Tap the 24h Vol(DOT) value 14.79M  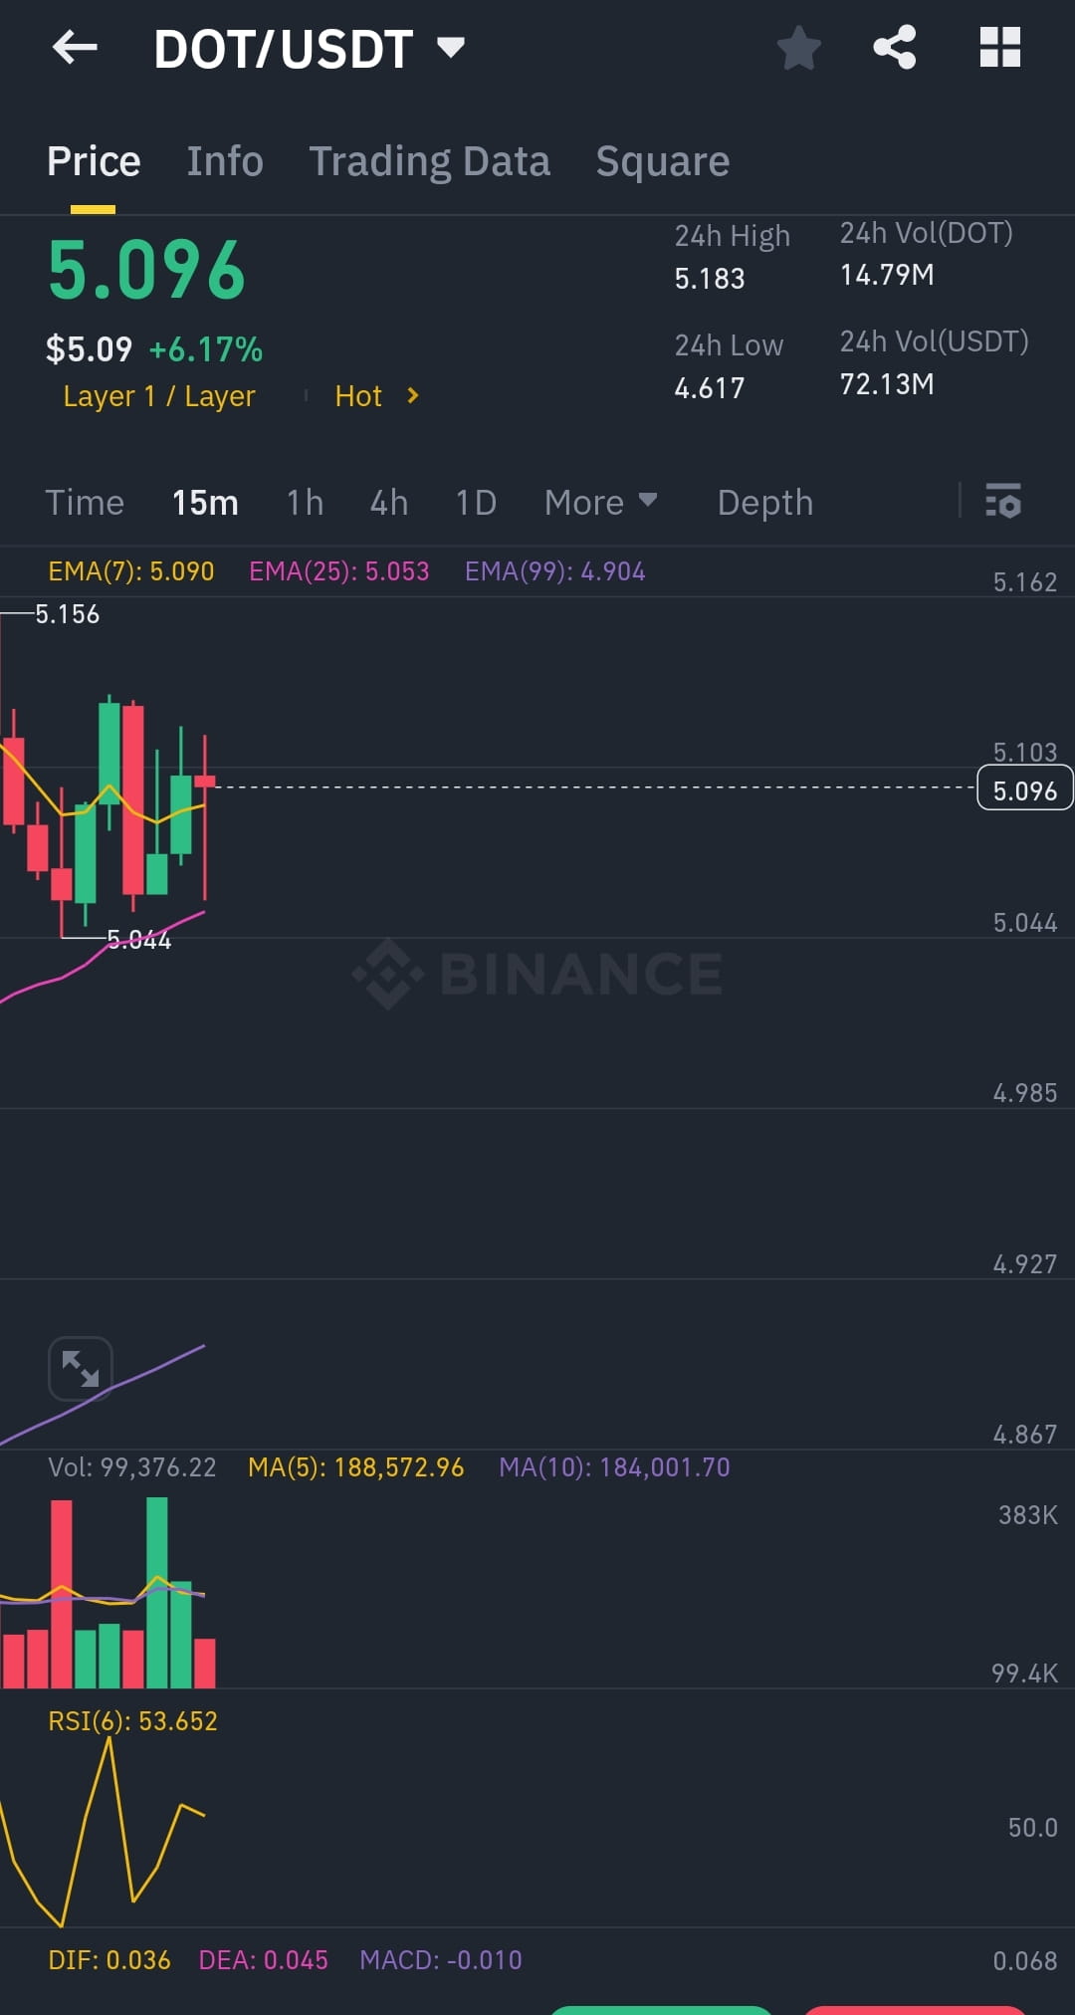pyautogui.click(x=887, y=275)
